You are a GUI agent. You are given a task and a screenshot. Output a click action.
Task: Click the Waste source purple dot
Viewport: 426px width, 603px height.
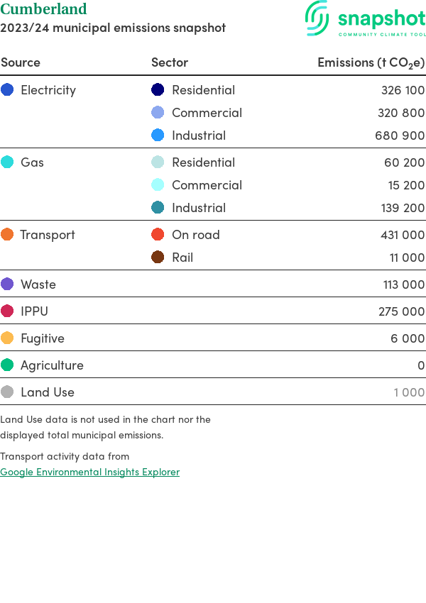pos(7,284)
